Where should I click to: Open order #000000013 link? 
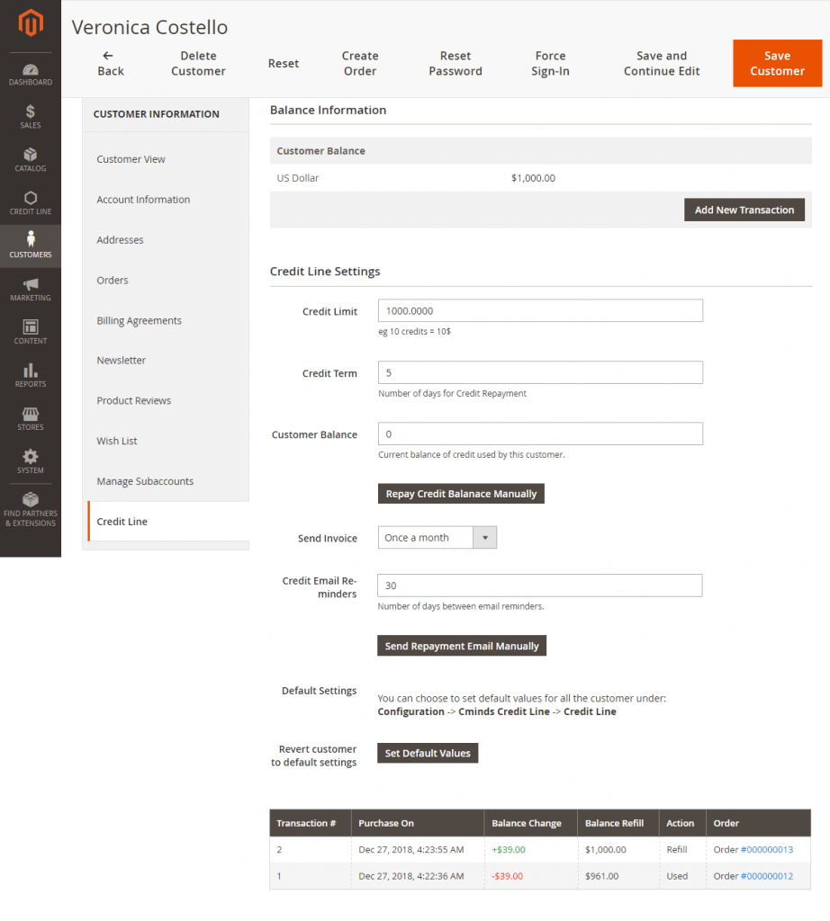pyautogui.click(x=766, y=849)
